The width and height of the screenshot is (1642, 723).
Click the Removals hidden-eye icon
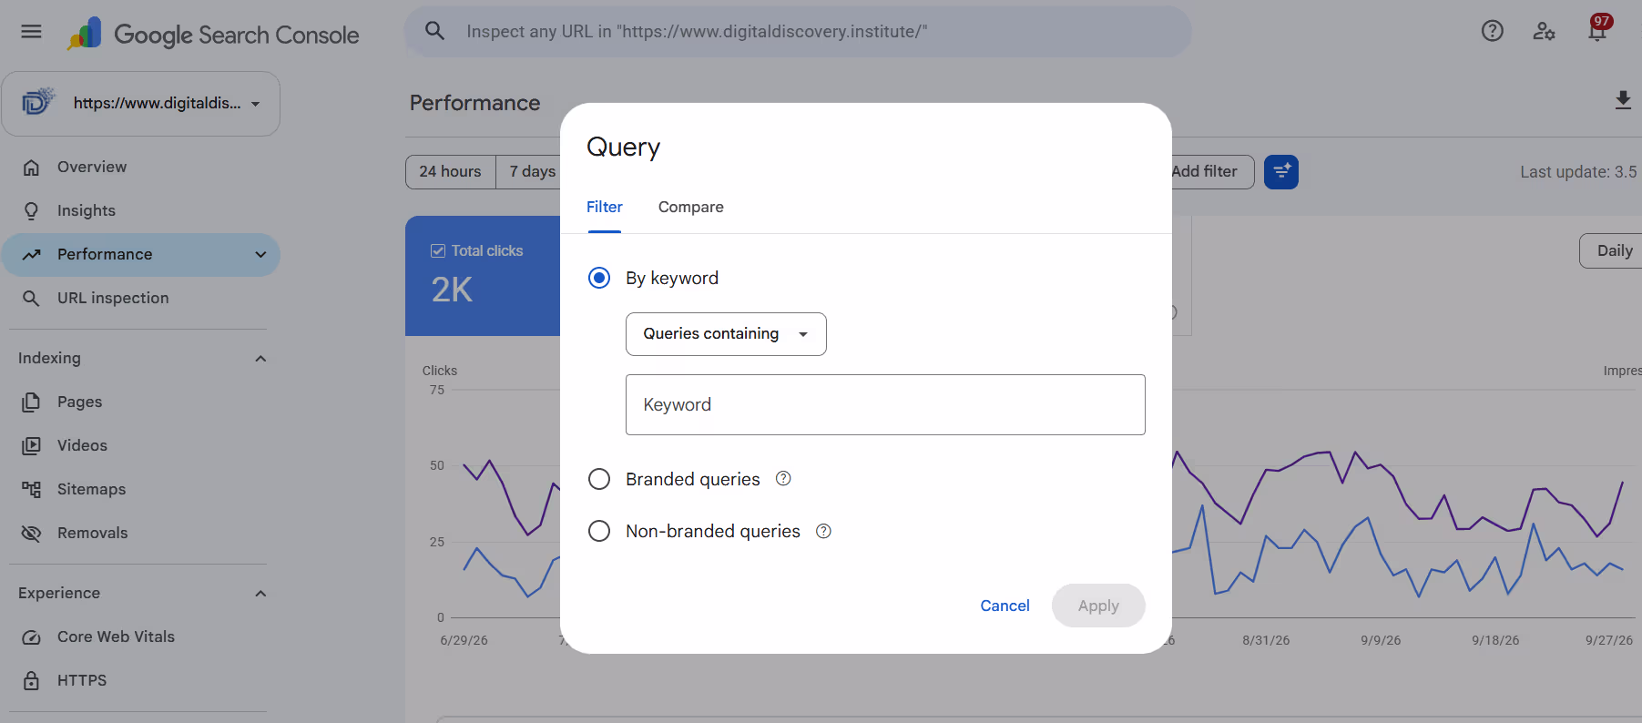31,533
